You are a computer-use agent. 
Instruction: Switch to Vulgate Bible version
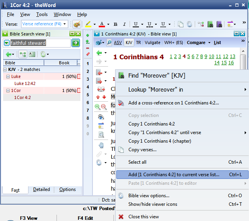coord(153,42)
